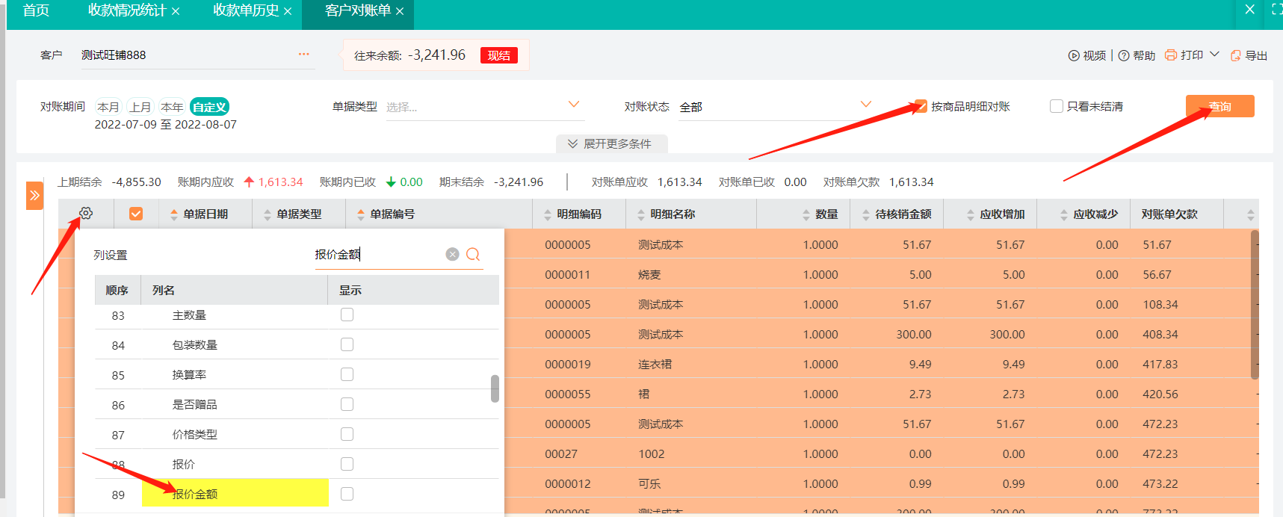Expand 展开更多条件 section
The image size is (1283, 517).
(610, 143)
